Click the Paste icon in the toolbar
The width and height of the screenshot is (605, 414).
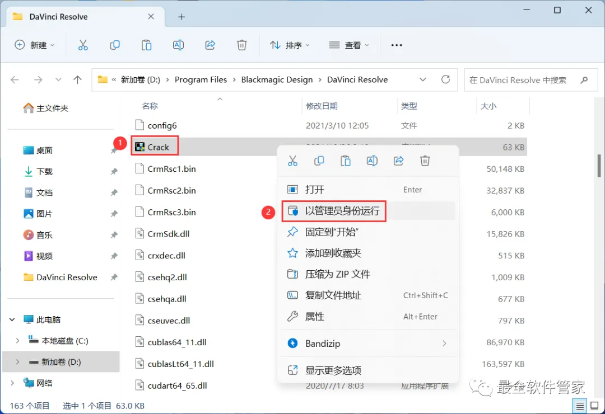pos(146,45)
